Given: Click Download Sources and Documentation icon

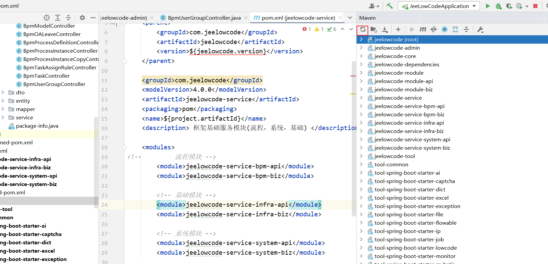Looking at the screenshot, I should tap(385, 30).
